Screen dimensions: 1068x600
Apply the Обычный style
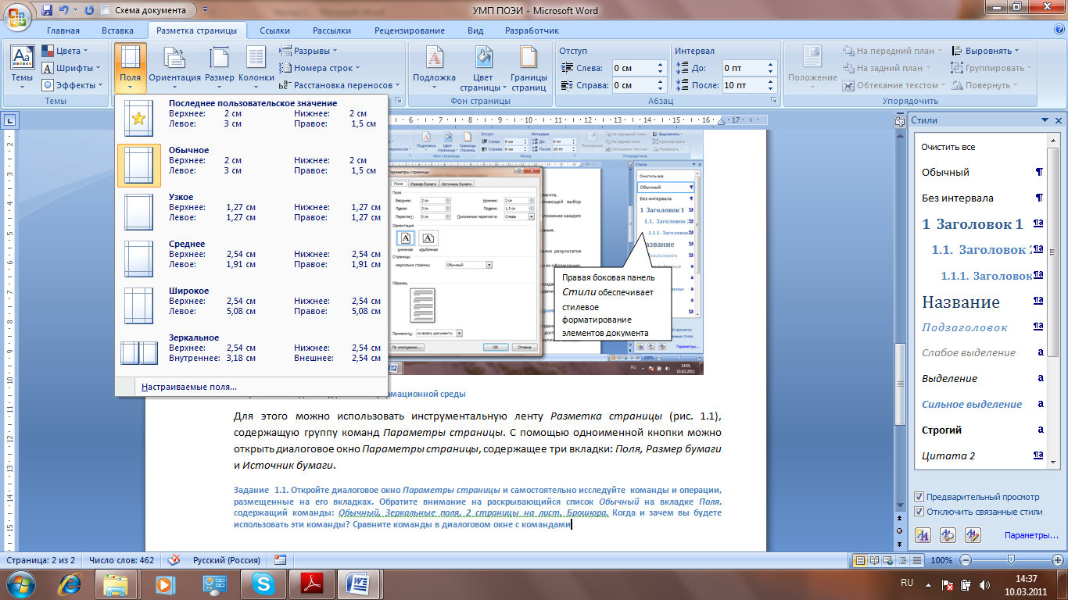tap(982, 172)
